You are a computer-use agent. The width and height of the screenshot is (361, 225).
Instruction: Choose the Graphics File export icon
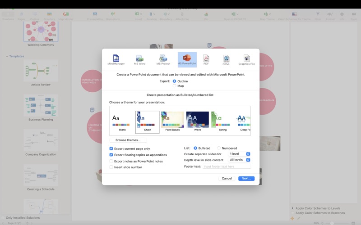point(246,60)
